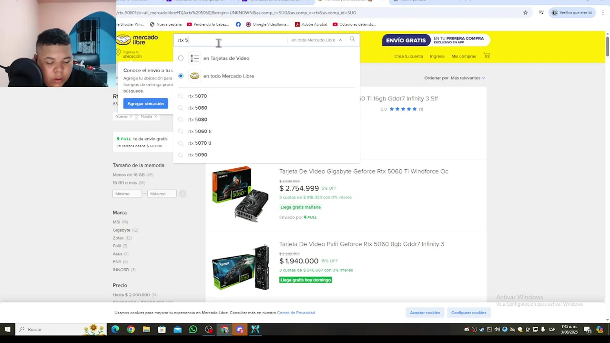
Task: Open Centro de Privacidad link
Action: point(296,313)
